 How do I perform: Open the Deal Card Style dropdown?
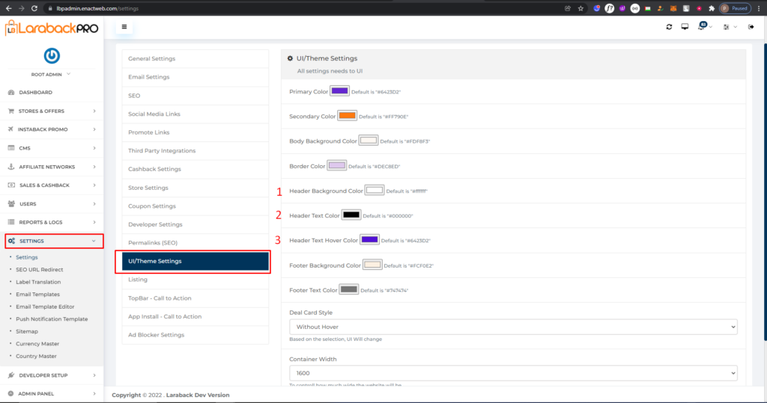513,327
